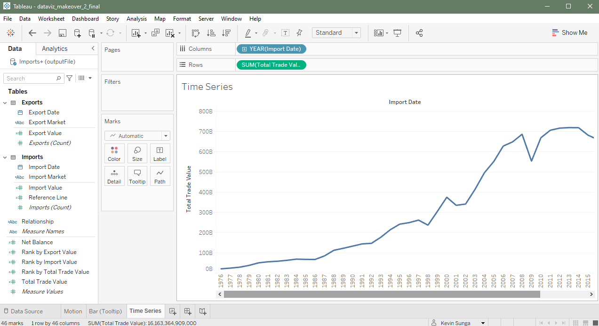599x326 pixels.
Task: Click the Sort ascending toolbar icon
Action: point(211,33)
